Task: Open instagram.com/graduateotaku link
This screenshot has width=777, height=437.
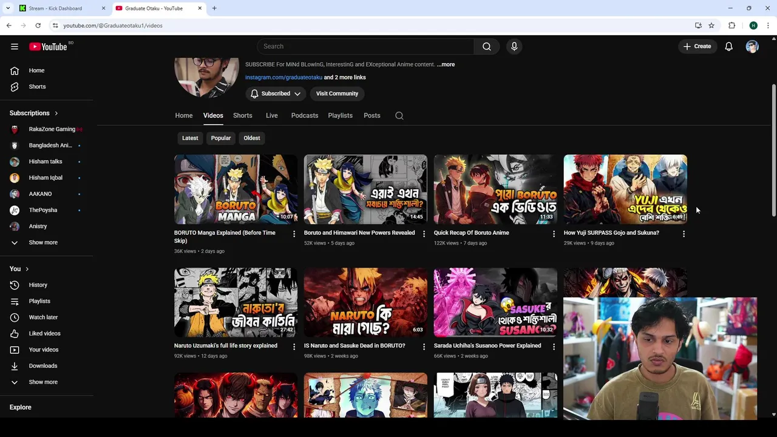Action: coord(283,78)
